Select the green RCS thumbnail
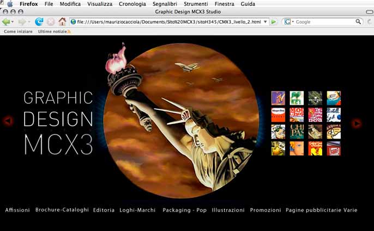This screenshot has height=231, width=374. (297, 98)
